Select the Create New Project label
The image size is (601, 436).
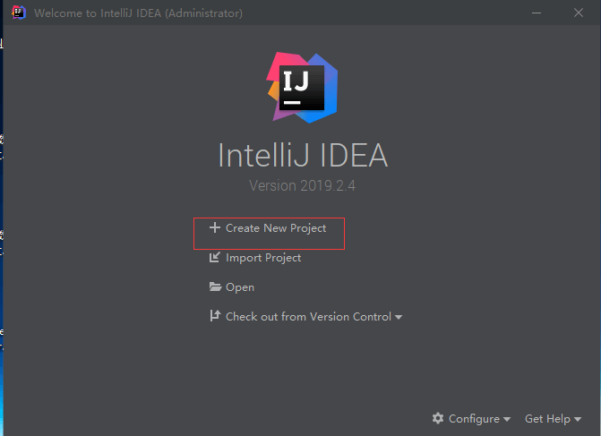click(x=276, y=228)
